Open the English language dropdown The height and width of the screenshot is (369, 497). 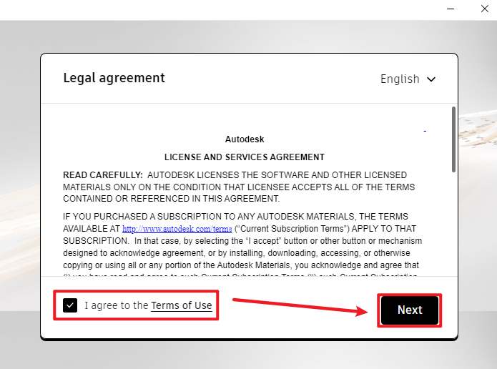(x=408, y=79)
